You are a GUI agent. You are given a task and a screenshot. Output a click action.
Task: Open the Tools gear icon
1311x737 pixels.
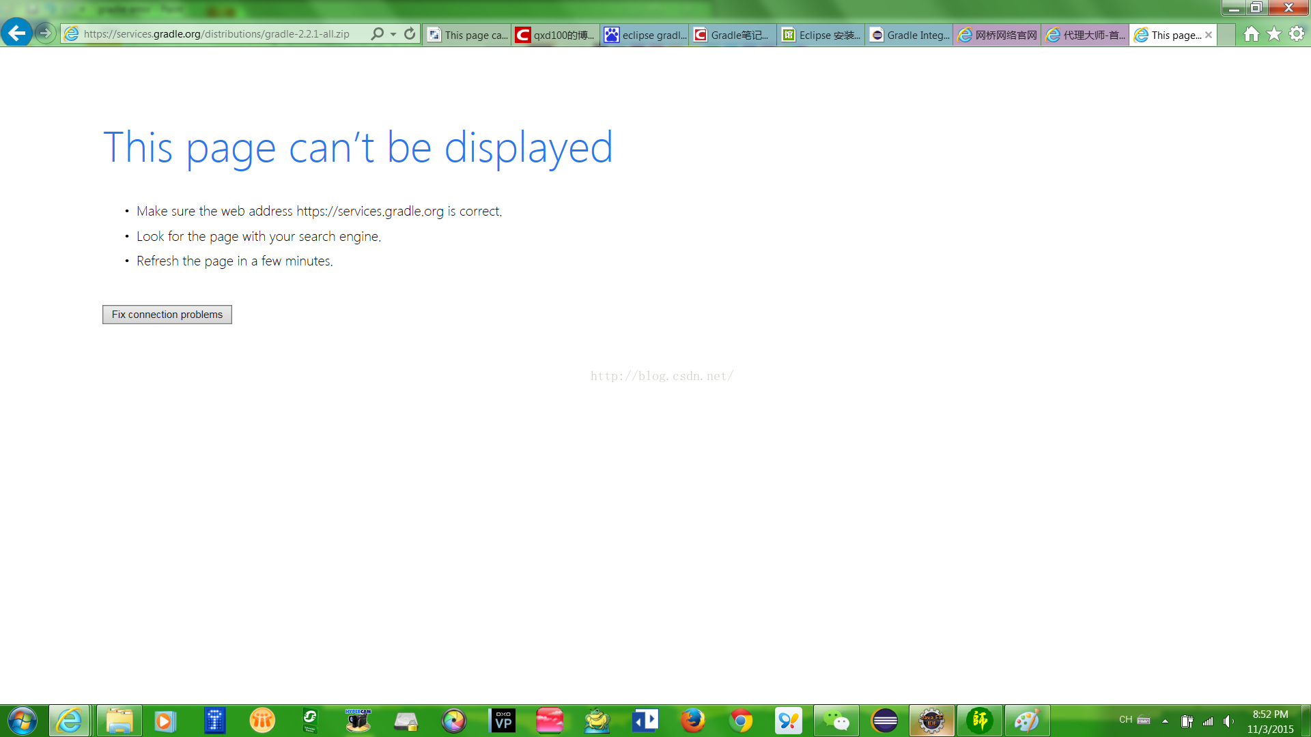click(1297, 34)
